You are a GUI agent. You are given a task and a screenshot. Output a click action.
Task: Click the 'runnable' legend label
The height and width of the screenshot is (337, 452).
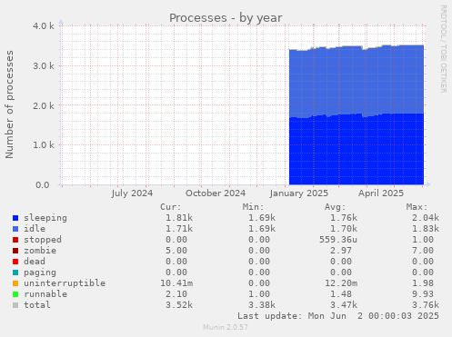45,294
